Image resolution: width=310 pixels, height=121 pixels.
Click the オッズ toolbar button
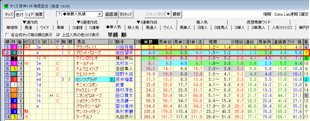[x=9, y=14]
